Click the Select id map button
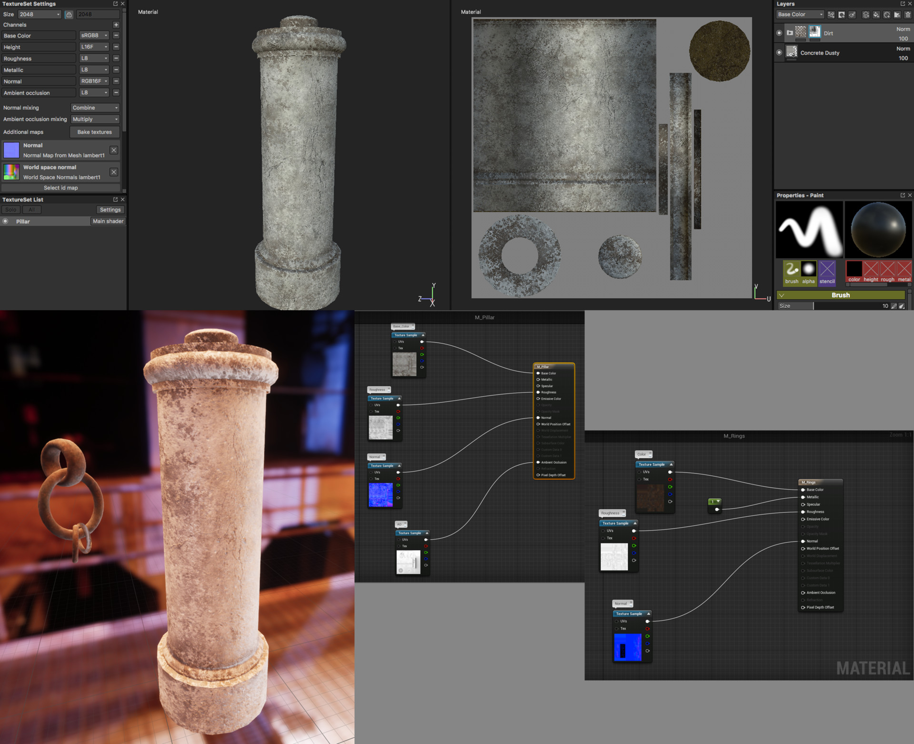This screenshot has width=914, height=744. (60, 188)
